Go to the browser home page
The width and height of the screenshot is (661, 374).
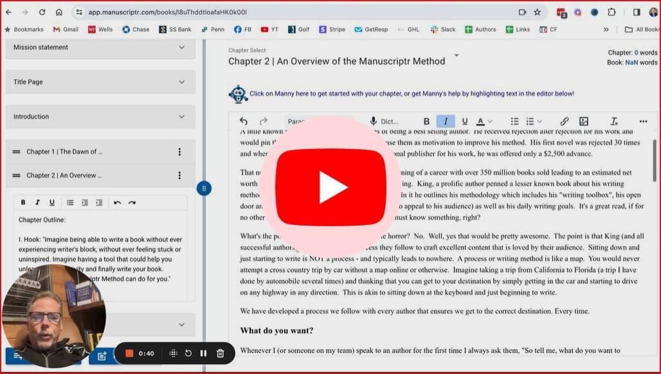(59, 12)
